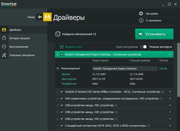Click the info icon for О программе
180x131 pixels.
tap(141, 20)
